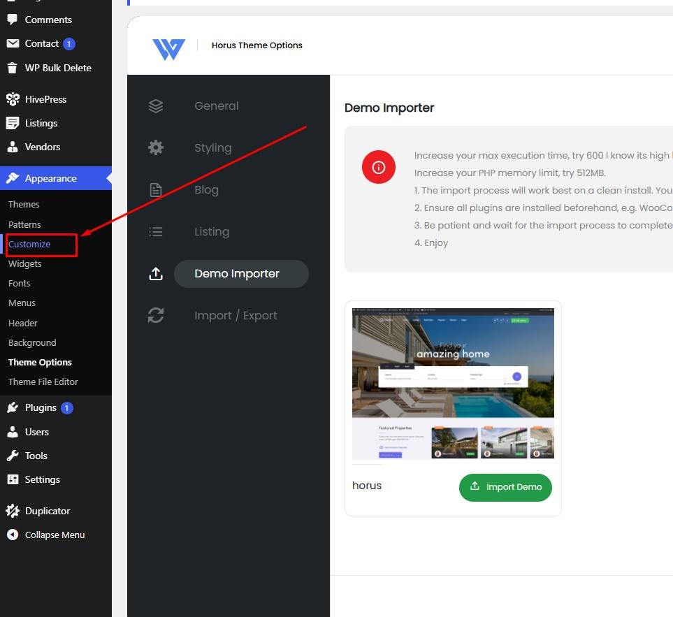Open Widgets under Appearance
Image resolution: width=673 pixels, height=617 pixels.
25,263
